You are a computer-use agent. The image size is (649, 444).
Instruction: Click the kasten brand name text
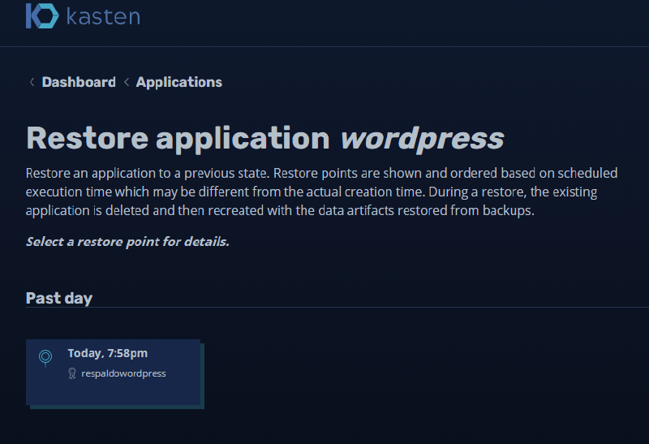[x=103, y=16]
